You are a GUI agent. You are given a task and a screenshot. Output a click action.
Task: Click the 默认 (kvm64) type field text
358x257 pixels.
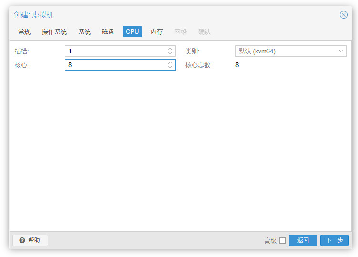(257, 51)
